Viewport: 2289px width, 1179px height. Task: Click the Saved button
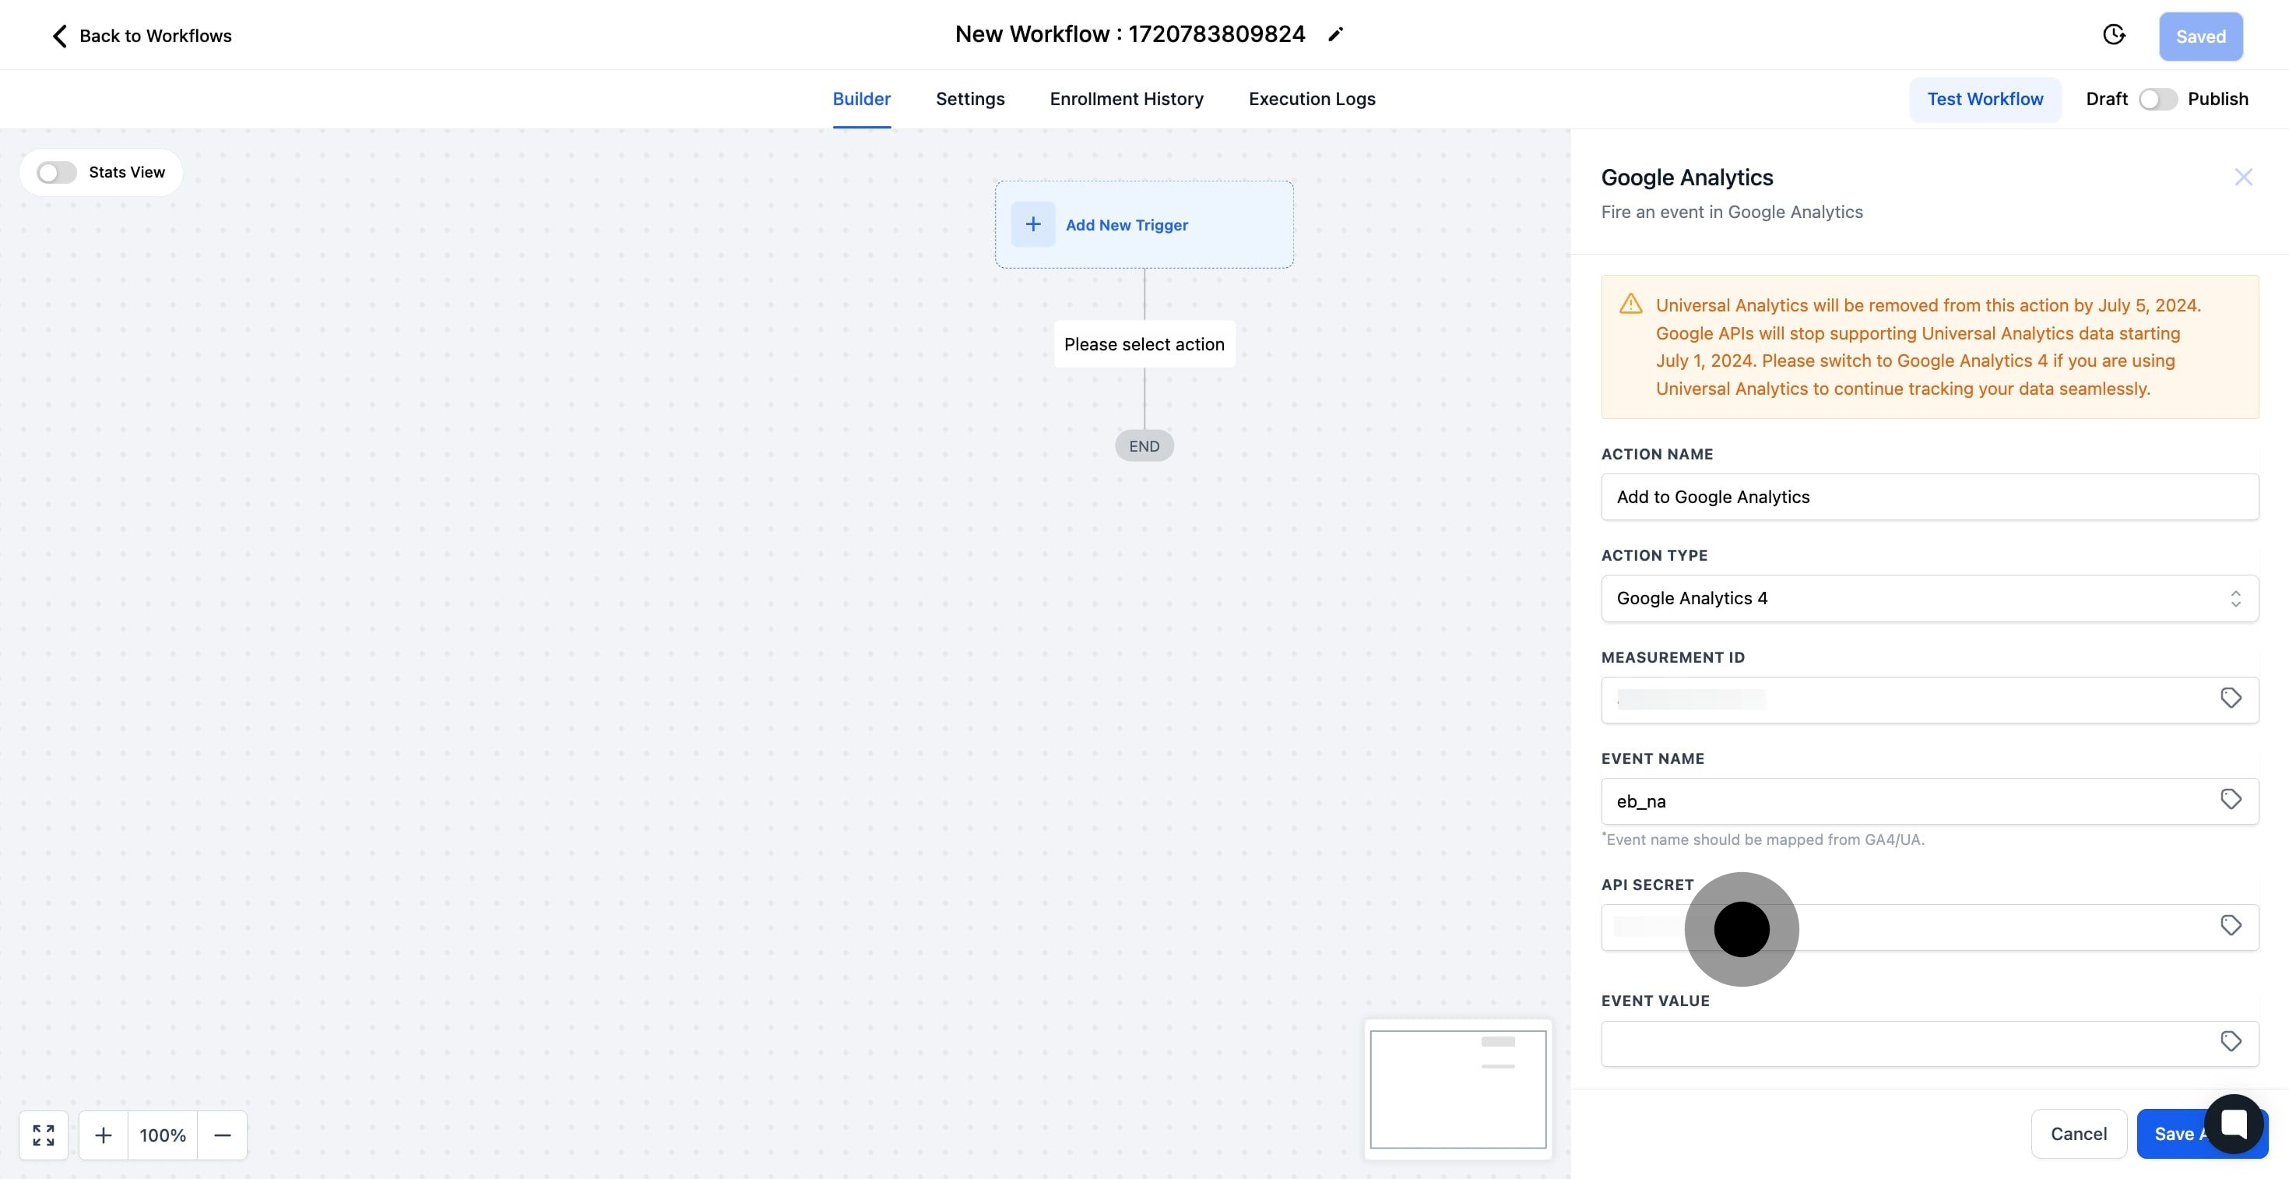pyautogui.click(x=2200, y=37)
